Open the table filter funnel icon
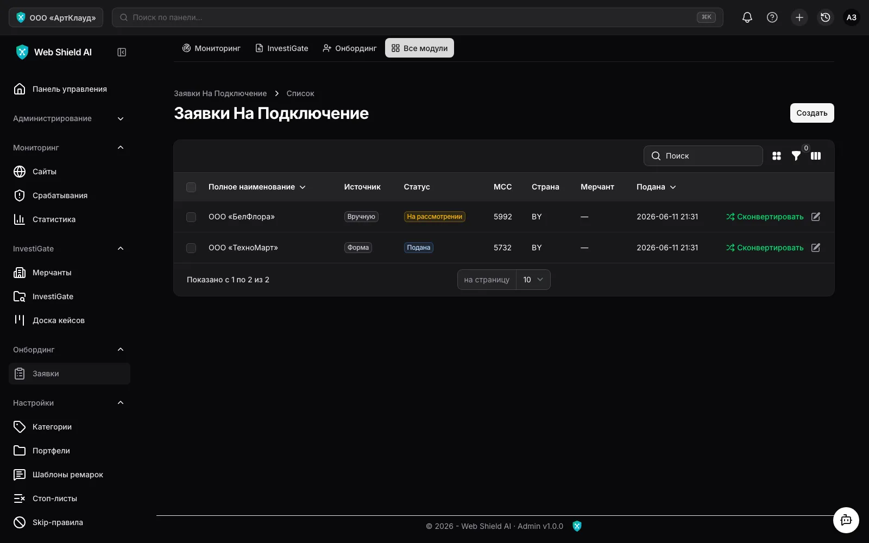 pyautogui.click(x=796, y=156)
